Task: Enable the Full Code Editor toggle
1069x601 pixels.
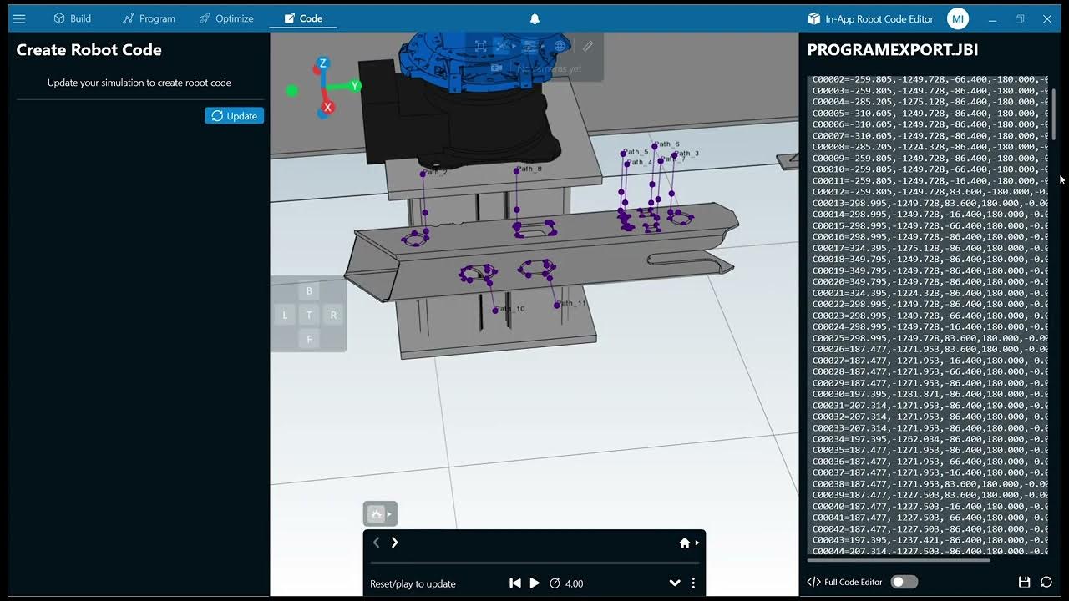Action: pos(904,582)
